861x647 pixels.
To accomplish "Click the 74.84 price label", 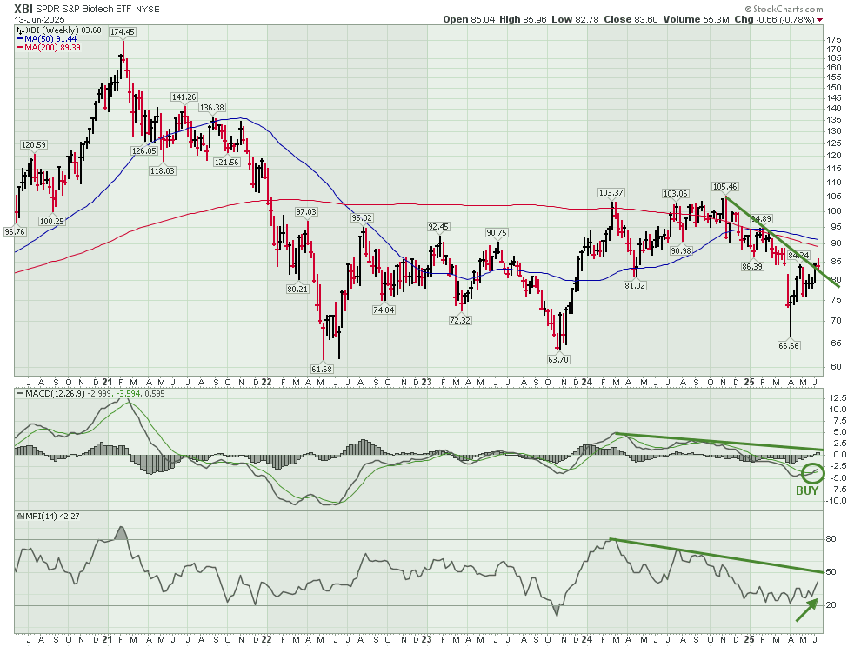I will [x=384, y=310].
